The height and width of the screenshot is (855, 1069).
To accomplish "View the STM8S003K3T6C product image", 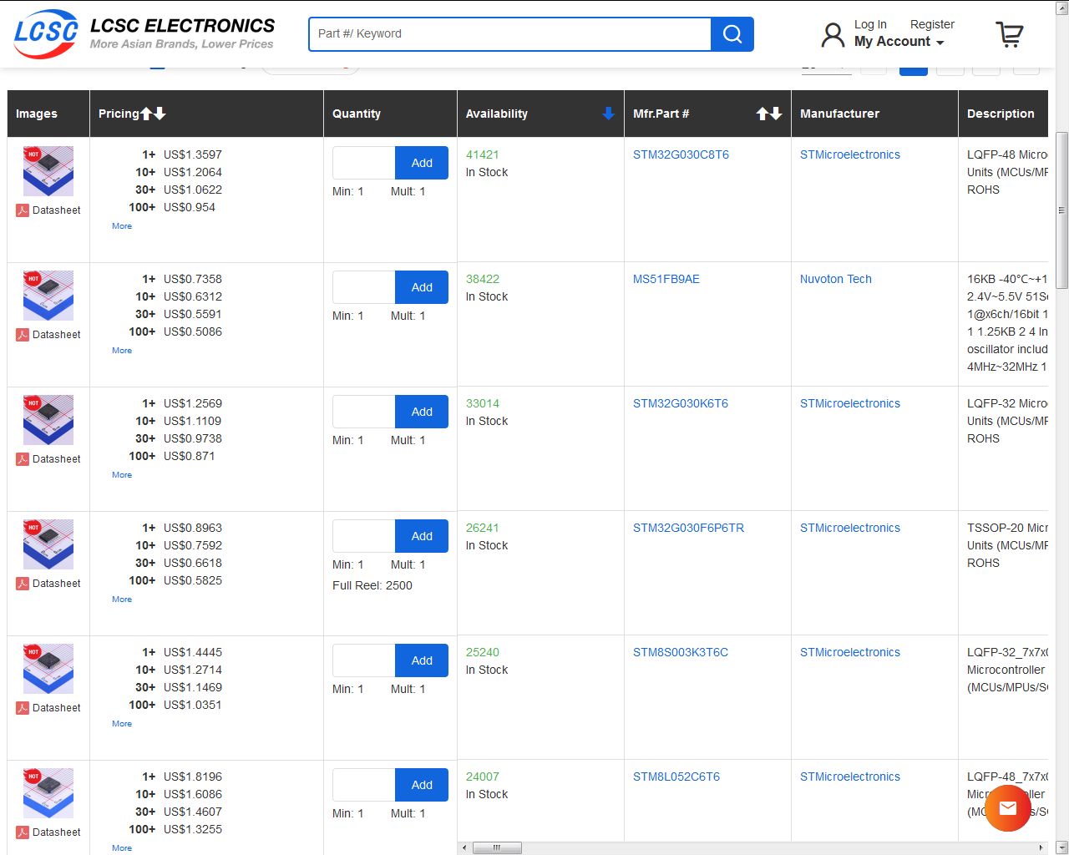I will click(x=48, y=669).
